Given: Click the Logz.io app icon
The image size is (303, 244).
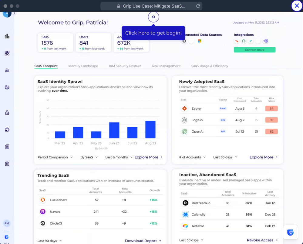Looking at the screenshot, I should [184, 120].
